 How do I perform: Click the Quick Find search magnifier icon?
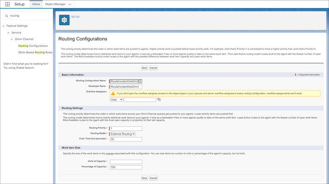click(x=7, y=16)
